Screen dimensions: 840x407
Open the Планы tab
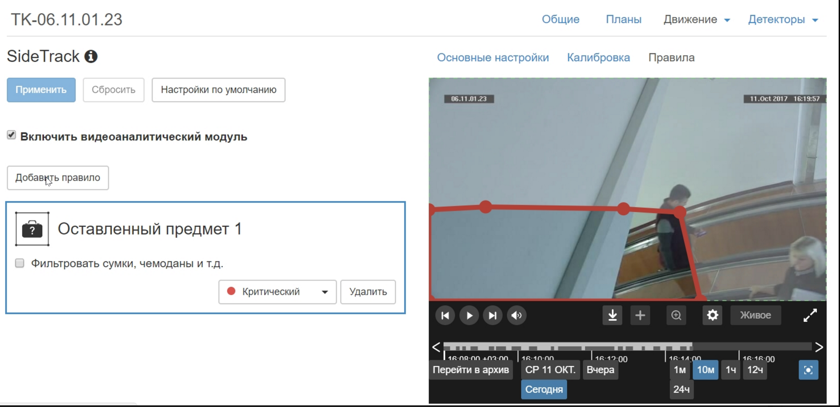pos(623,19)
